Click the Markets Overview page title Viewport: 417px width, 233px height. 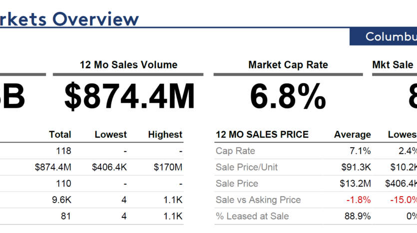69,18
